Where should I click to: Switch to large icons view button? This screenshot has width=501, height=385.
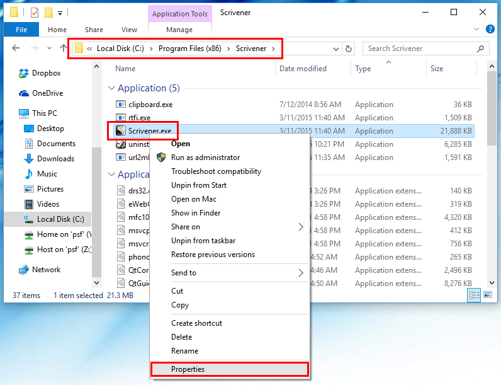tap(488, 295)
